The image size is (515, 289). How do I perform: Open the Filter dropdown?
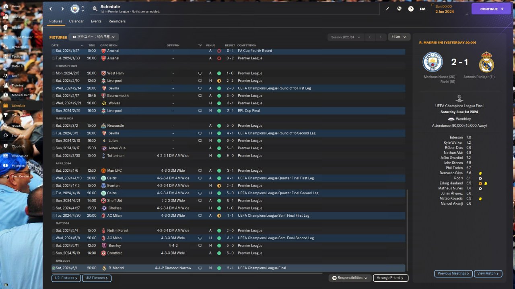[399, 37]
